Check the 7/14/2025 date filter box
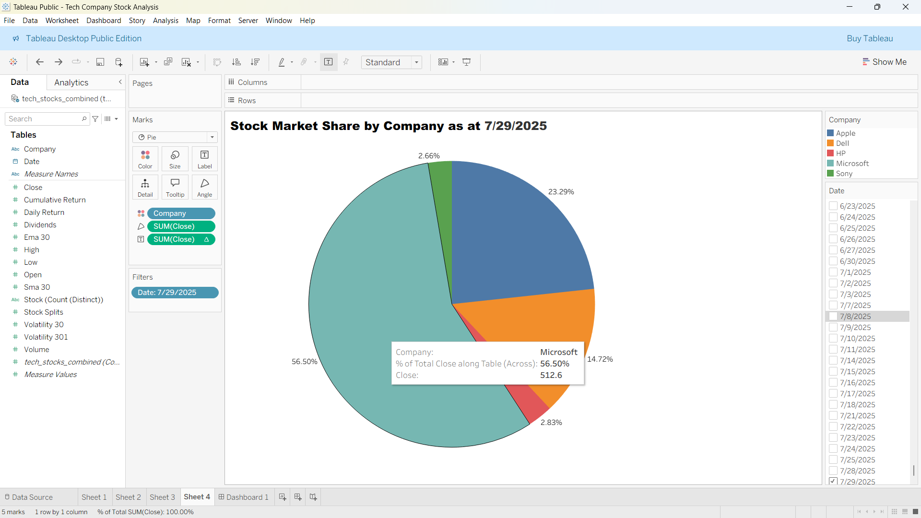921x518 pixels. (833, 360)
